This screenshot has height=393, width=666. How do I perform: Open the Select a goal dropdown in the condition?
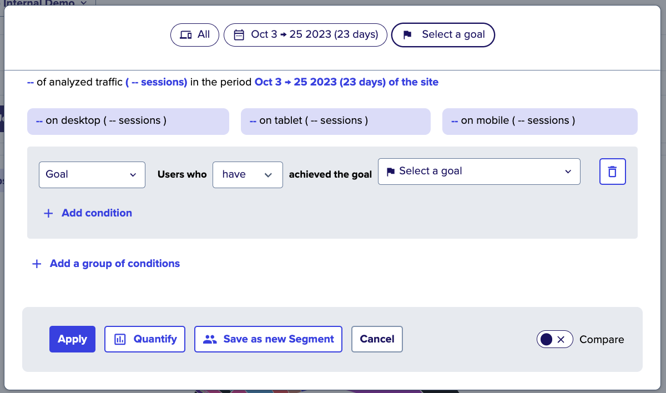click(x=478, y=172)
